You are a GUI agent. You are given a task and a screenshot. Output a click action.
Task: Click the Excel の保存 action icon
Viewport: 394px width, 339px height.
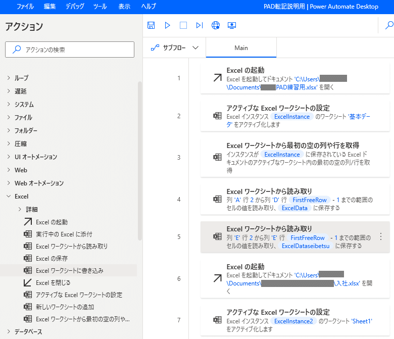[x=28, y=258]
